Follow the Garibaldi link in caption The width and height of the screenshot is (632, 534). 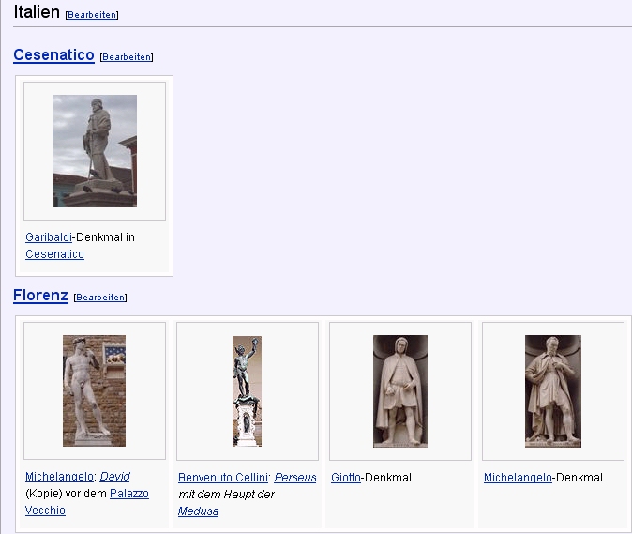coord(48,237)
